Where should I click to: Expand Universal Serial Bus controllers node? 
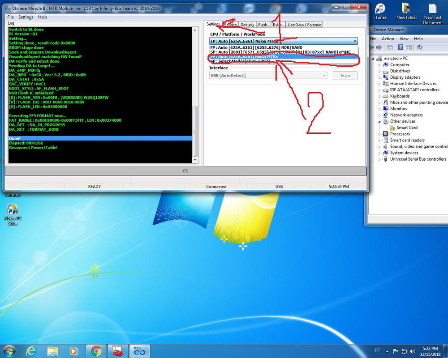(x=379, y=159)
